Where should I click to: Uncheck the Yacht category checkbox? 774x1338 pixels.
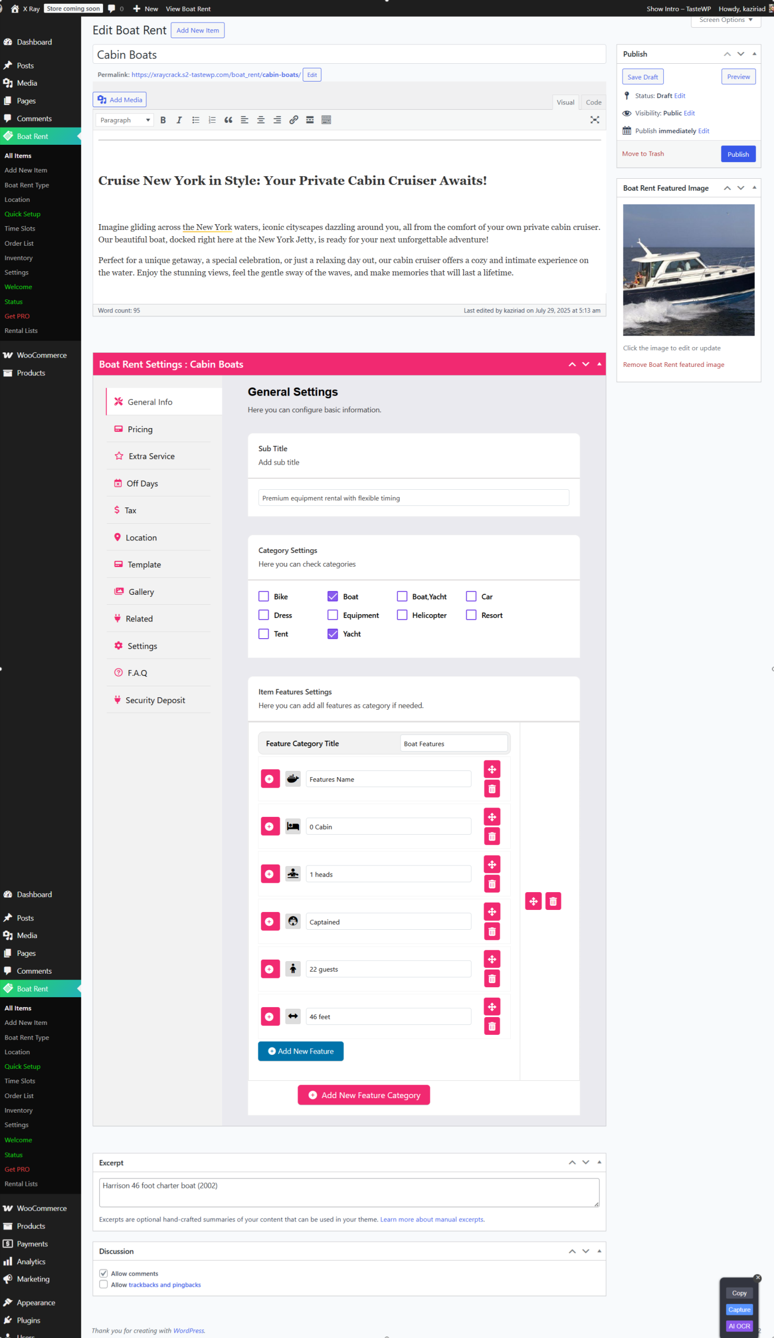332,633
